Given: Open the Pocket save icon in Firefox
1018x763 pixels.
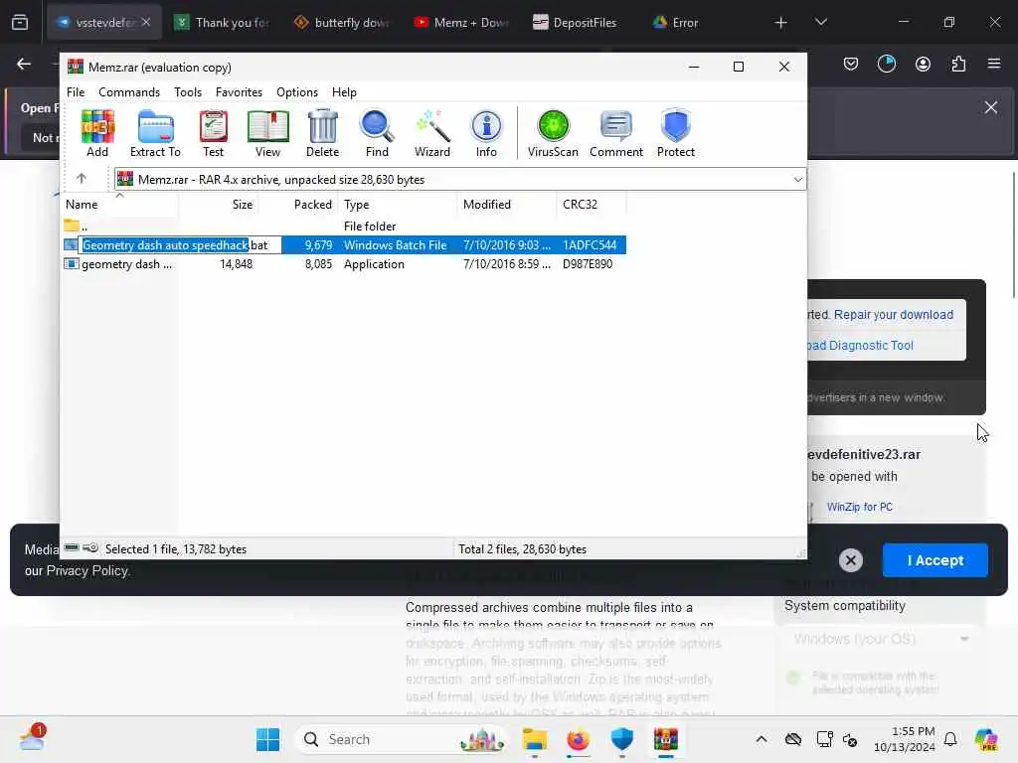Looking at the screenshot, I should point(851,64).
